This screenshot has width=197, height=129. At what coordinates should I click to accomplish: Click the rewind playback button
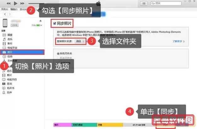[x=8, y=3]
